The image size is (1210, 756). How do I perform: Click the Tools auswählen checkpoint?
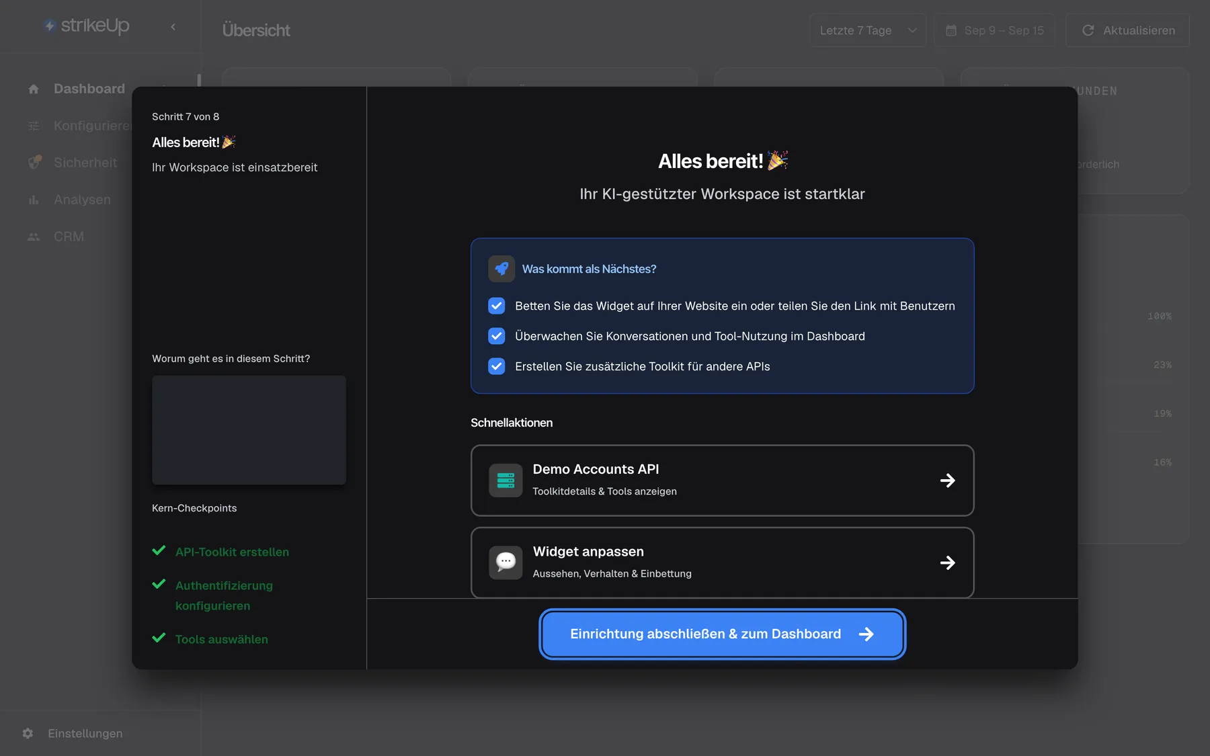[x=221, y=639]
